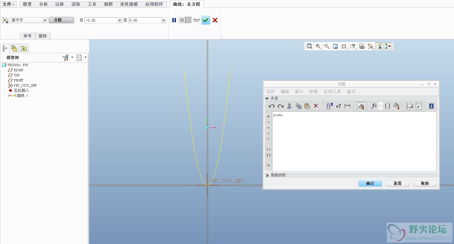
Task: Click the coordinate system type icon
Action: pyautogui.click(x=5, y=20)
